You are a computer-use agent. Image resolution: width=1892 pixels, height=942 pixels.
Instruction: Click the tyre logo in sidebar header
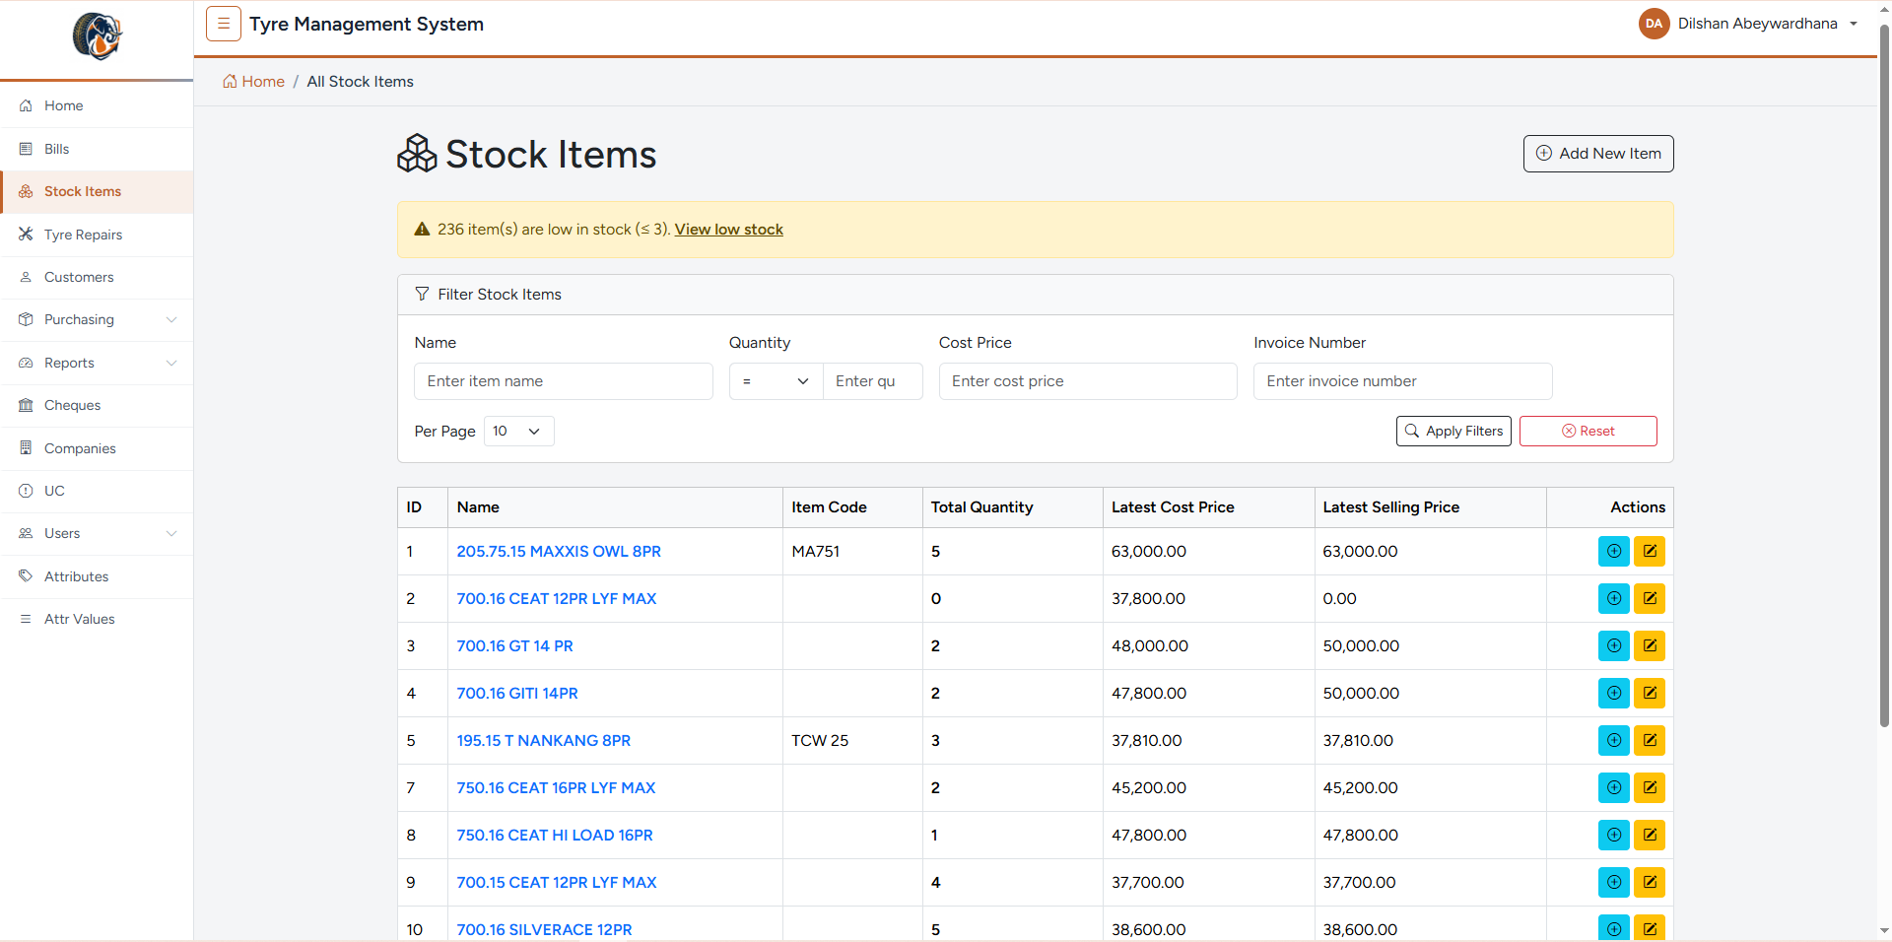[97, 36]
